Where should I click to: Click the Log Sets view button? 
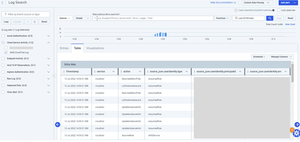pos(17,22)
